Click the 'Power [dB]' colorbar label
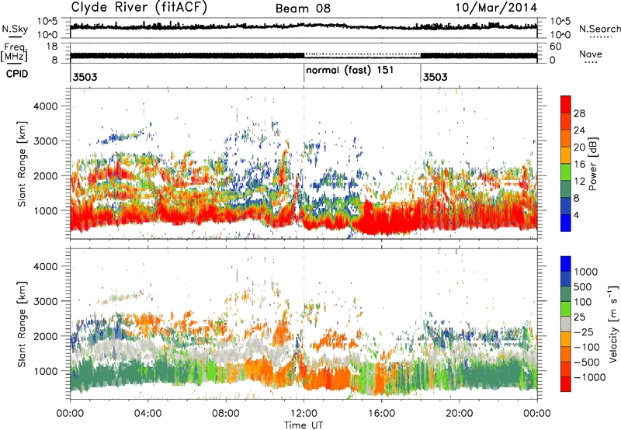Screen dimensions: 621x430 tap(592, 164)
